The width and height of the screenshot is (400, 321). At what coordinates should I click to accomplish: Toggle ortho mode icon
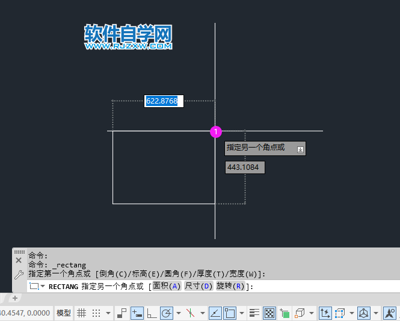click(x=152, y=313)
